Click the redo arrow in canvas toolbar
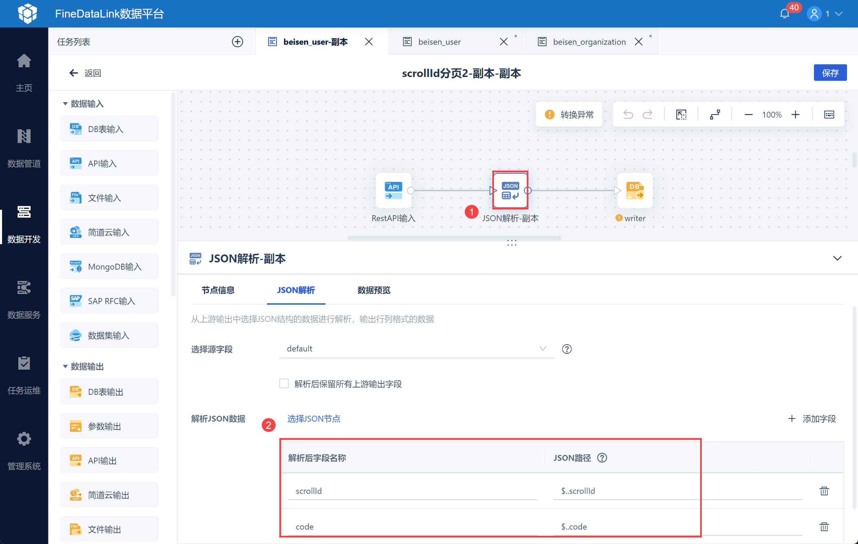The width and height of the screenshot is (858, 544). coord(647,115)
